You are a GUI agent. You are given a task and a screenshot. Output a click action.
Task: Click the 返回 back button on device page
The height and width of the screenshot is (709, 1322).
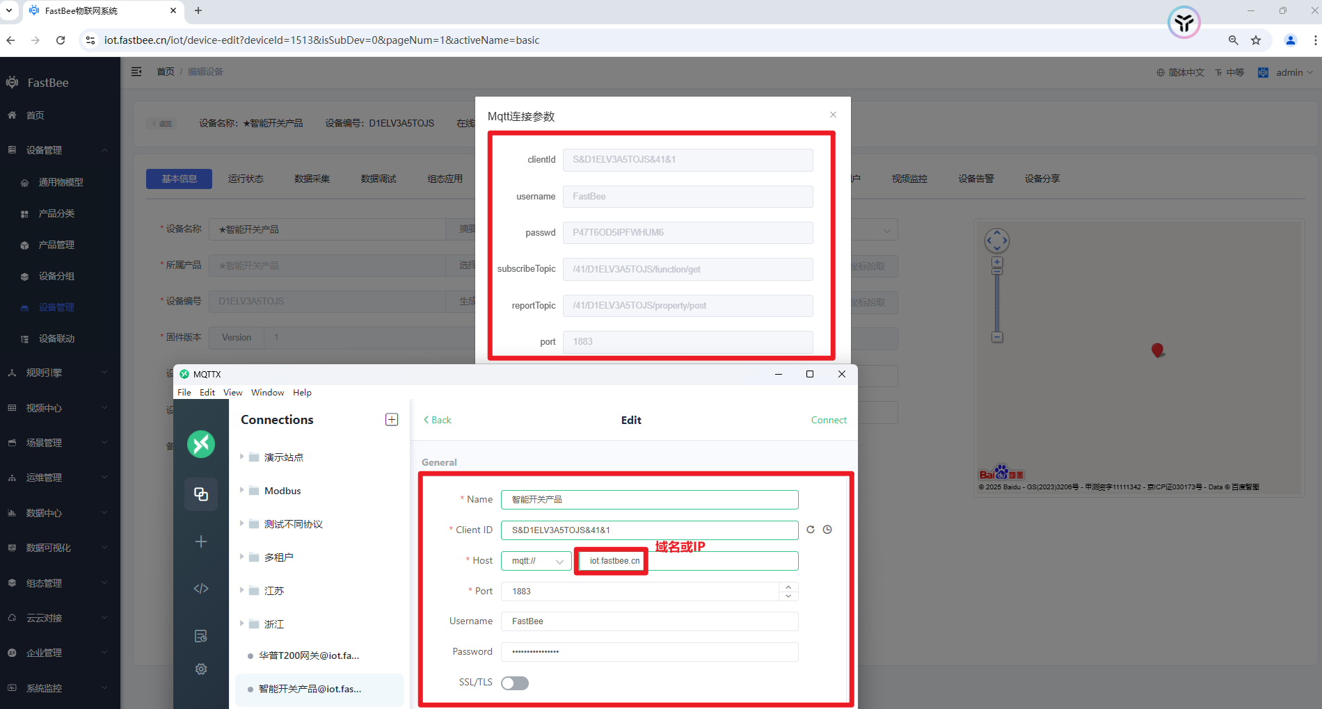click(x=162, y=124)
